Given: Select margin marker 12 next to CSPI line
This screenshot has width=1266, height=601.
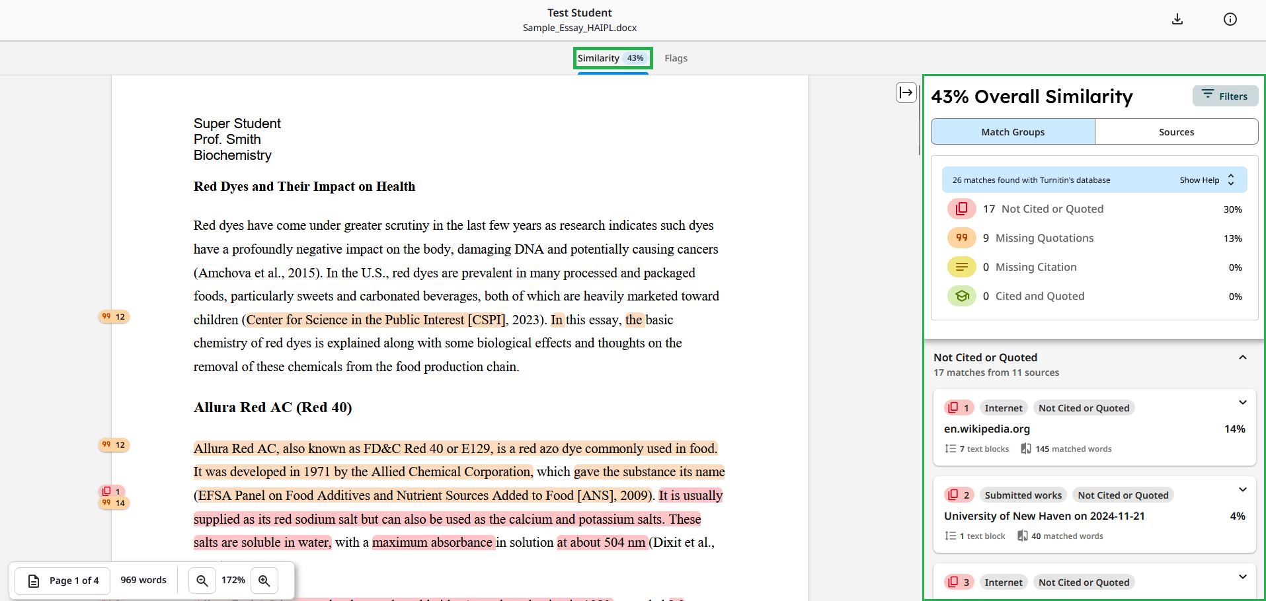Looking at the screenshot, I should click(114, 317).
